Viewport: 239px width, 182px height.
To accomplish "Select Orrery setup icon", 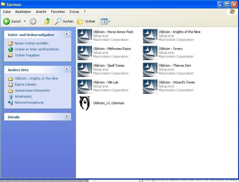I will point(150,53).
